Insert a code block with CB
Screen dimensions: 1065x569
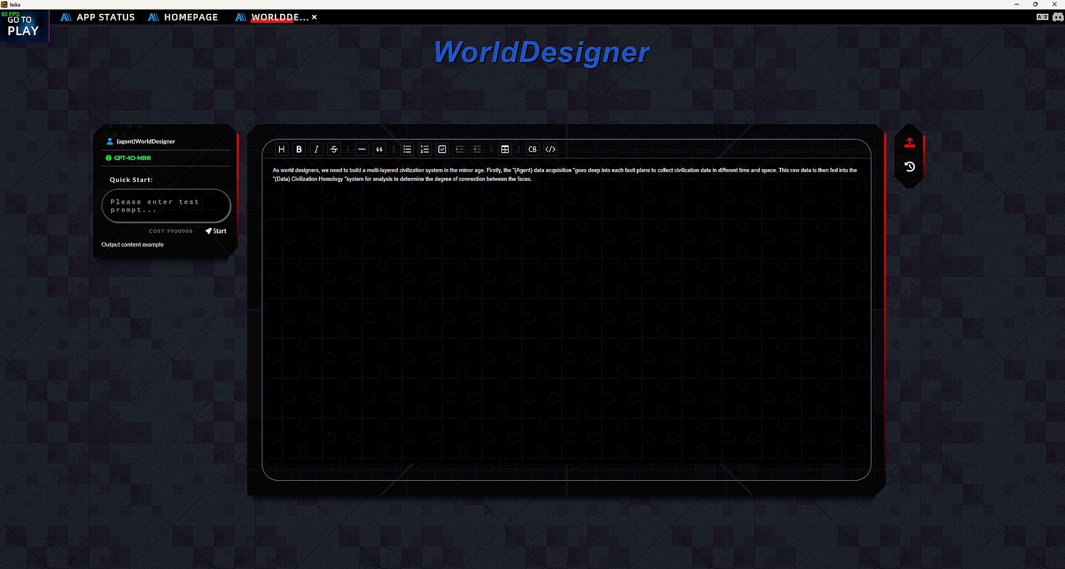(532, 149)
